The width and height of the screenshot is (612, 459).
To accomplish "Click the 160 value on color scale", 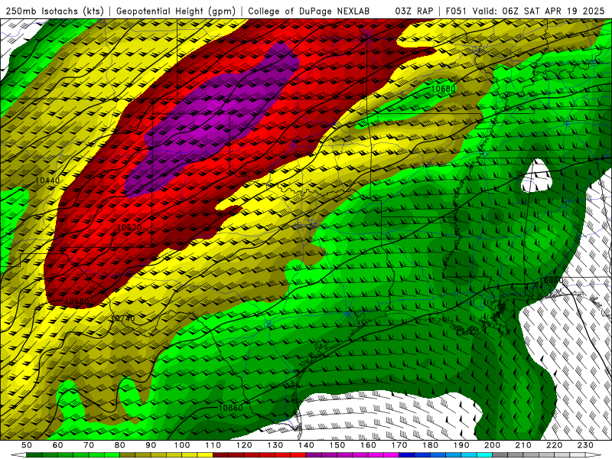I will click(368, 445).
